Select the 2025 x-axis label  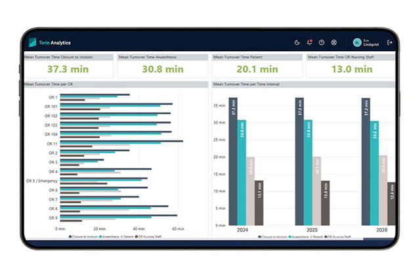coord(312,230)
